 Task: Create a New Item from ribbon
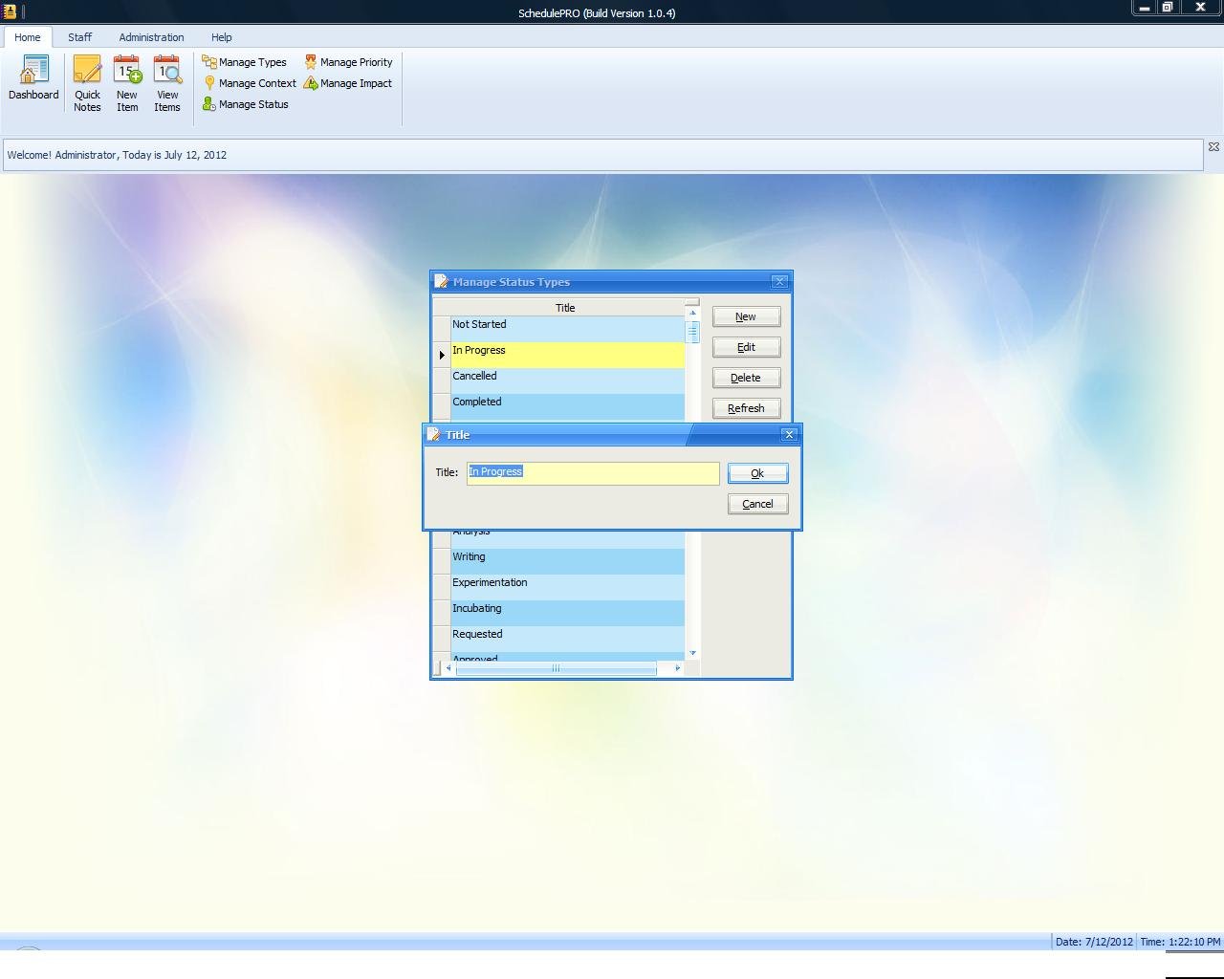click(127, 83)
